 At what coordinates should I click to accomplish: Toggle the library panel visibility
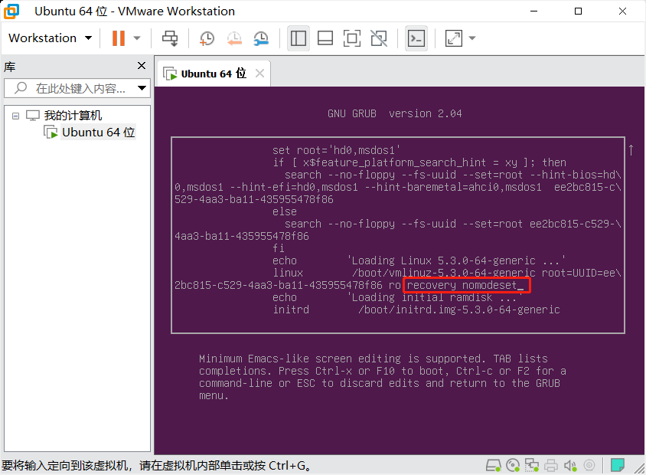tap(299, 38)
